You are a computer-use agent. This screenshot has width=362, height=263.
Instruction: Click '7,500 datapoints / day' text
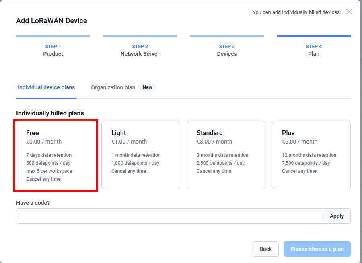(x=306, y=163)
